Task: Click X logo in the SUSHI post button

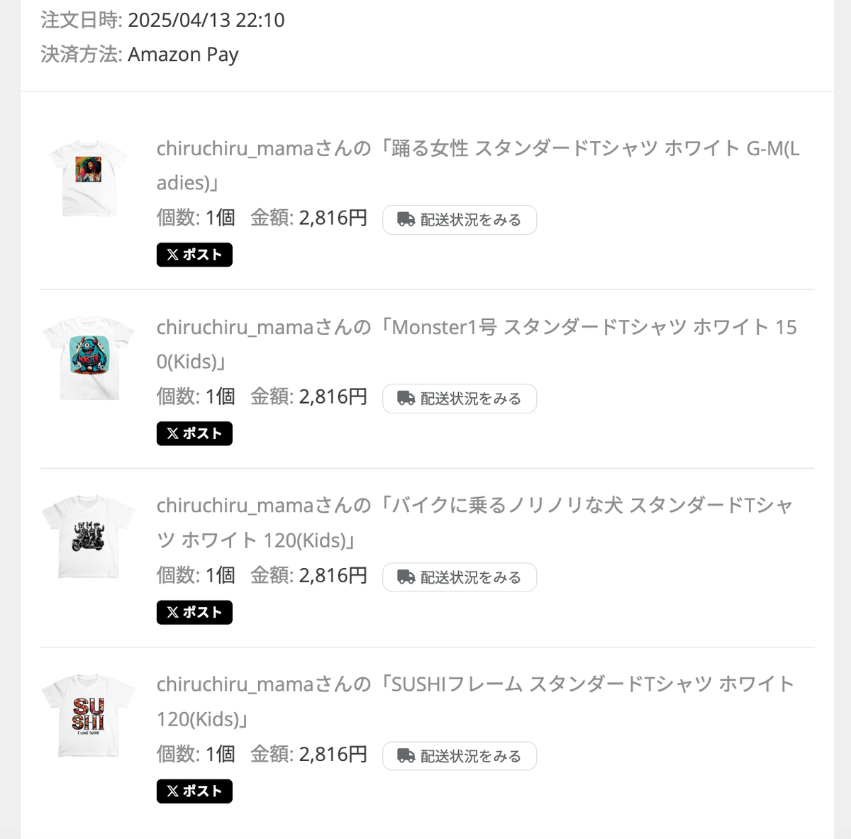Action: click(x=172, y=791)
